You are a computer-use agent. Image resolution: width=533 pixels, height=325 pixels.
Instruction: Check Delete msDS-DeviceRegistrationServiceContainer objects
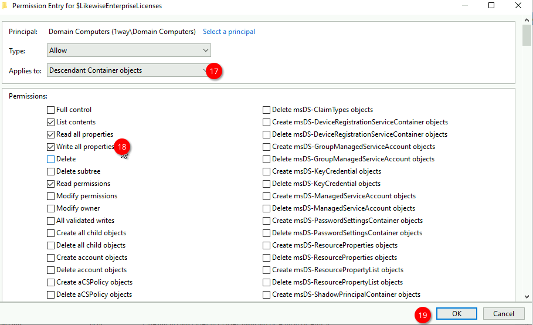[x=266, y=134]
